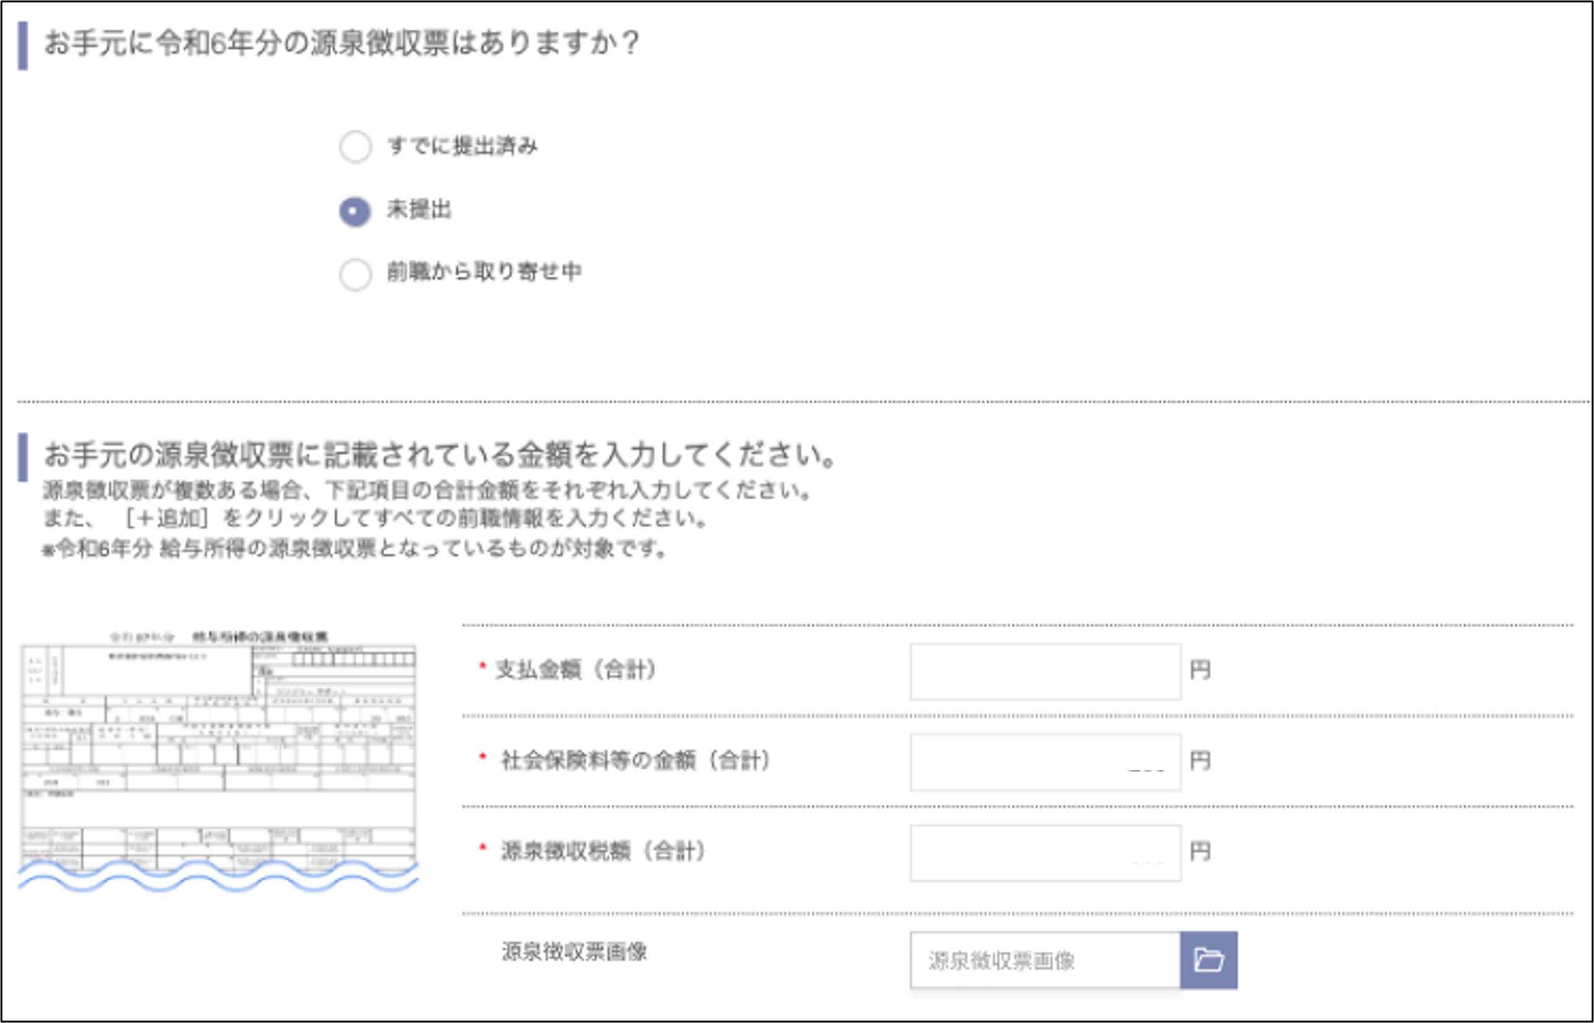Click the 社会保険料等の金額（合計） input field
The height and width of the screenshot is (1023, 1594).
(x=1044, y=763)
